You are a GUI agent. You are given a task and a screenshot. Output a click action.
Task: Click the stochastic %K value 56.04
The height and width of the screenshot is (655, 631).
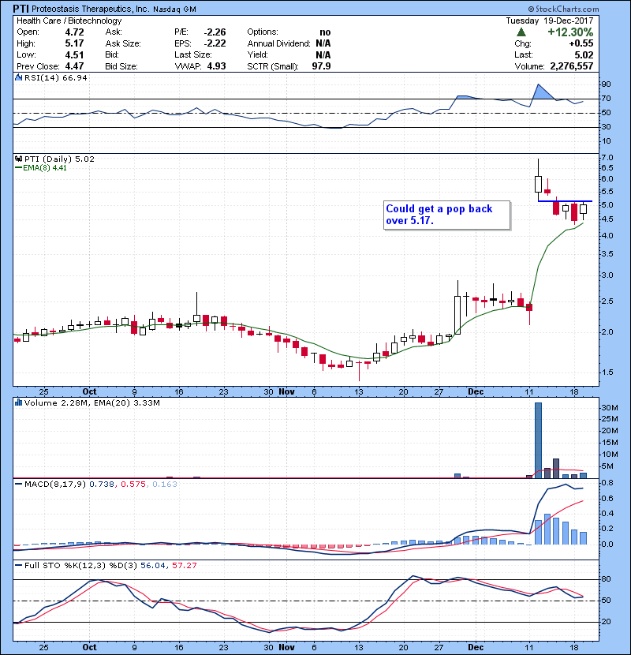(x=153, y=566)
